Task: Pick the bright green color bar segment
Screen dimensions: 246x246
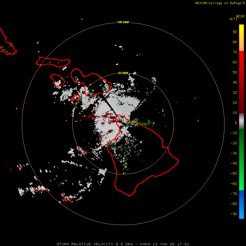Action: point(241,160)
